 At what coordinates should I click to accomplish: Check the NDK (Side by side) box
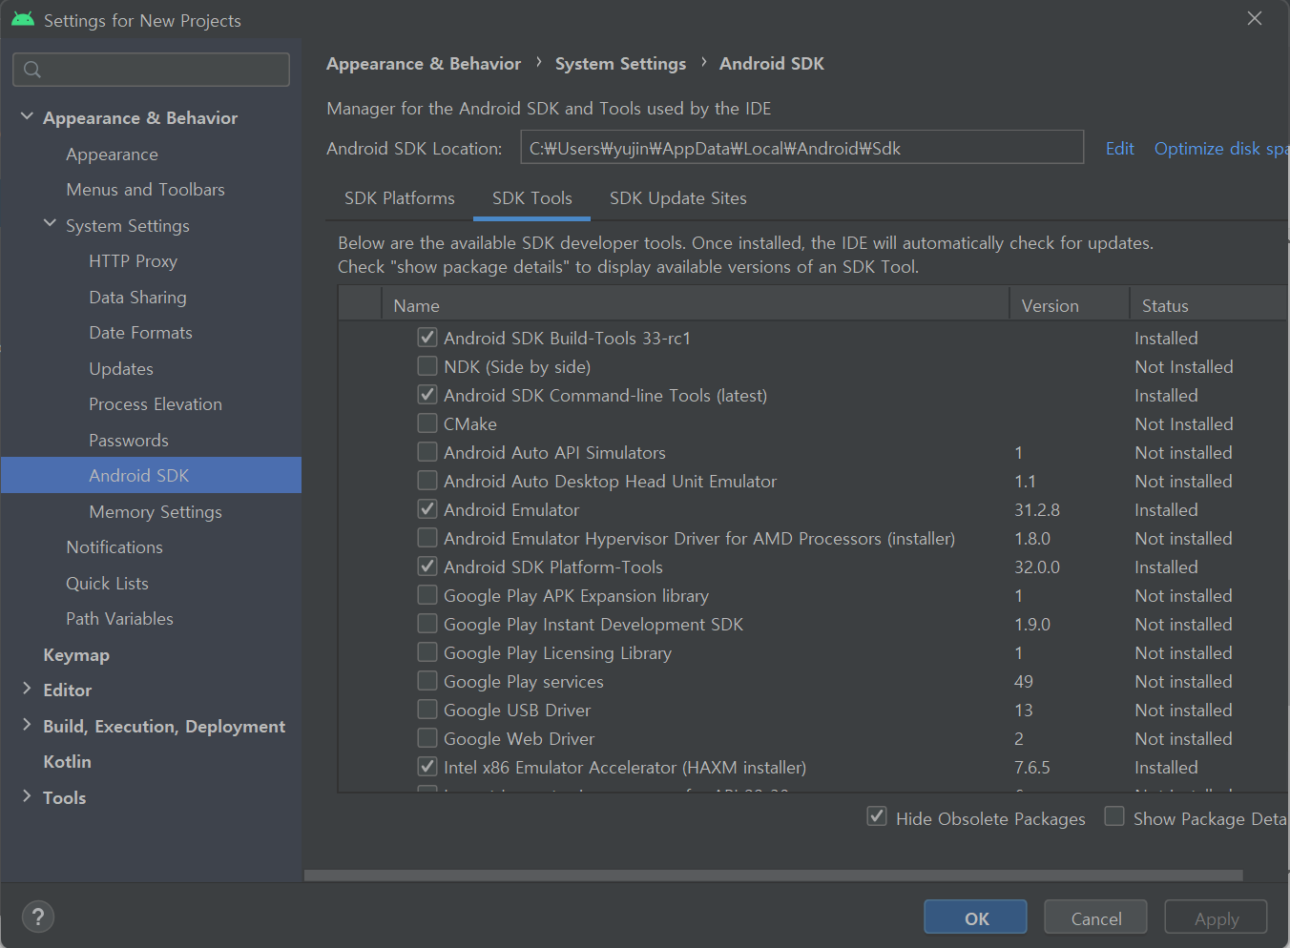(427, 366)
